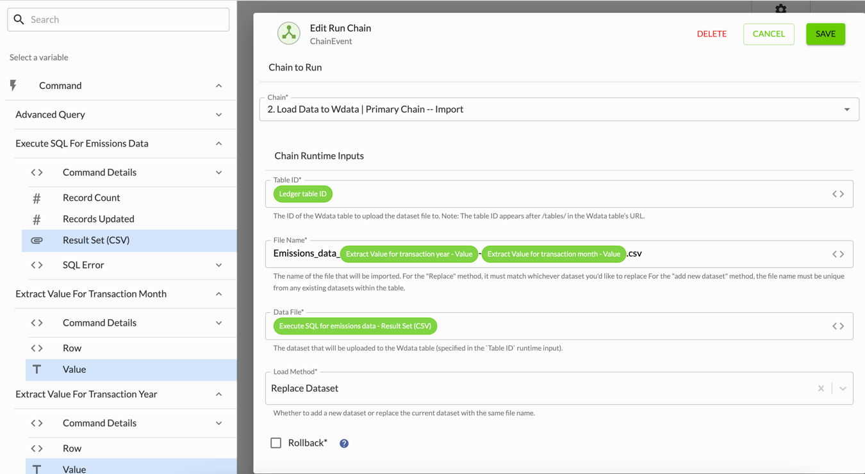865x474 pixels.
Task: Click the CANCEL button
Action: click(769, 34)
